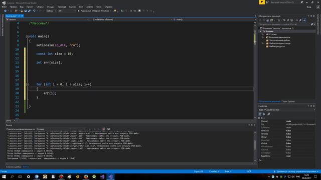Expand the Ссылки references node
Image resolution: width=321 pixels, height=180 pixels.
[263, 34]
